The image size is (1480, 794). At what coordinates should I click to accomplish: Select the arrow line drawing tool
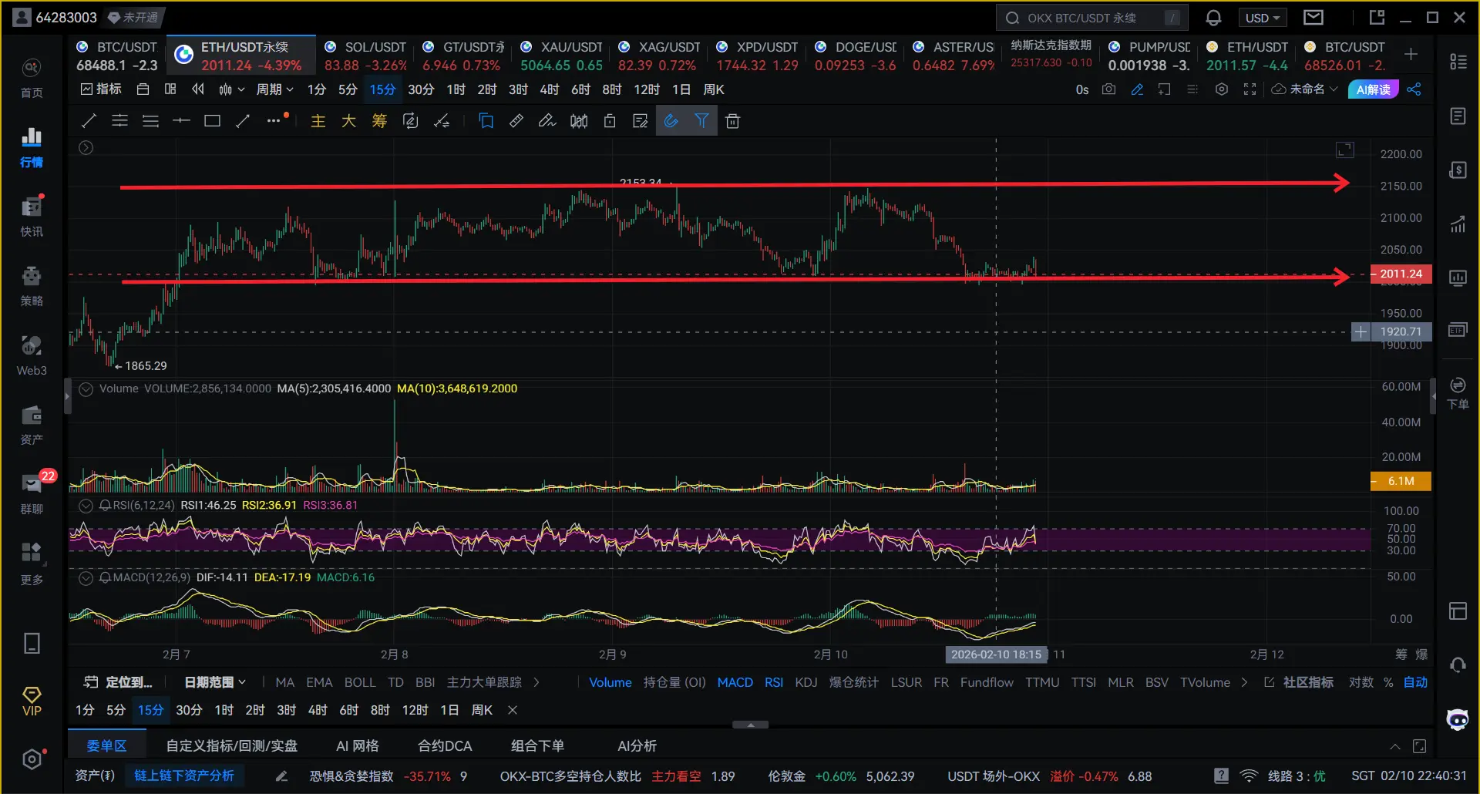pos(243,121)
